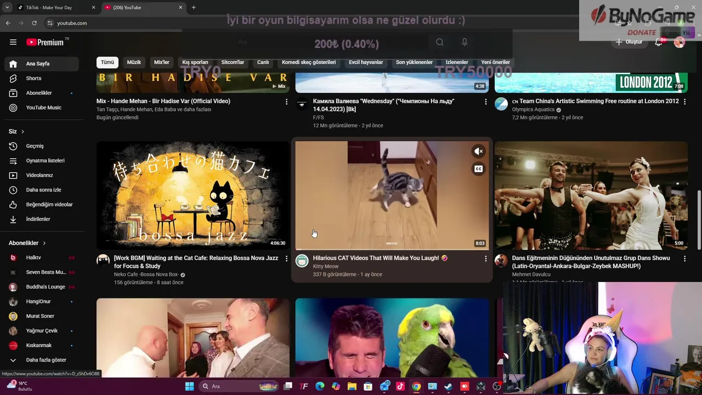
Task: Open the wedding dance show thumbnail
Action: 591,195
